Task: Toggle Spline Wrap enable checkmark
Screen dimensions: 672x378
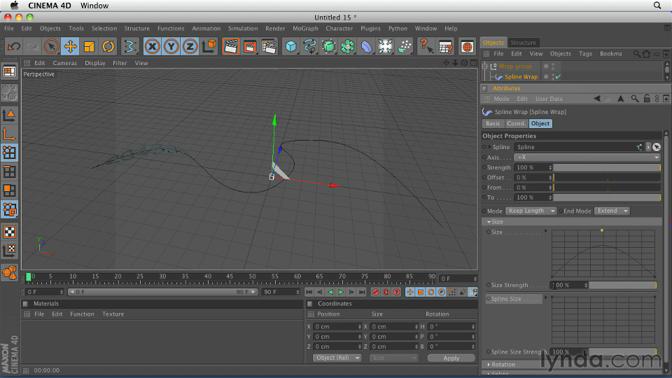Action: (558, 77)
